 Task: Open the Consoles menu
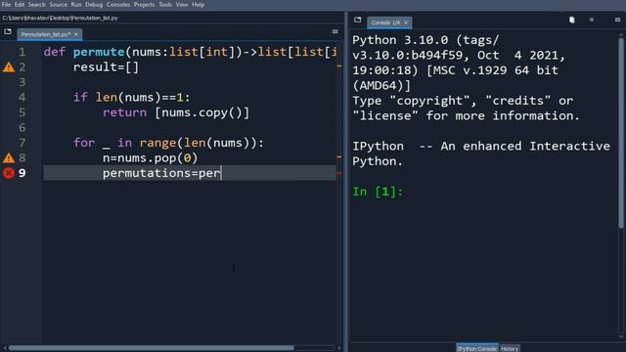click(118, 5)
